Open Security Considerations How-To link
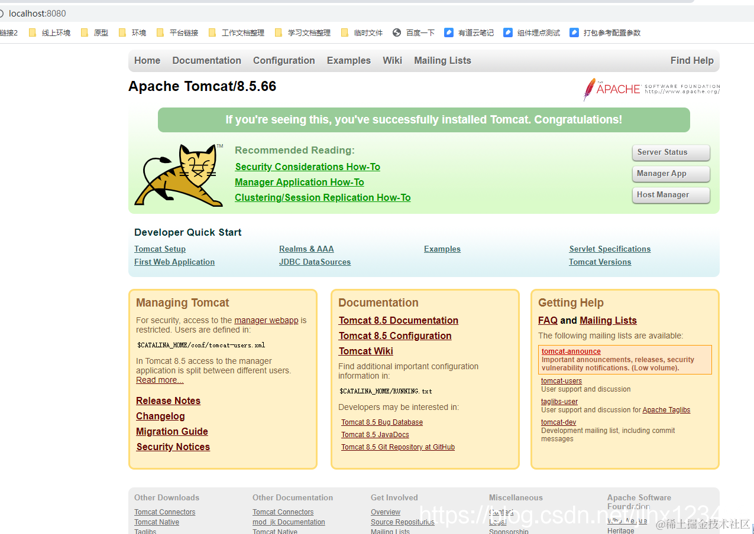 point(308,167)
